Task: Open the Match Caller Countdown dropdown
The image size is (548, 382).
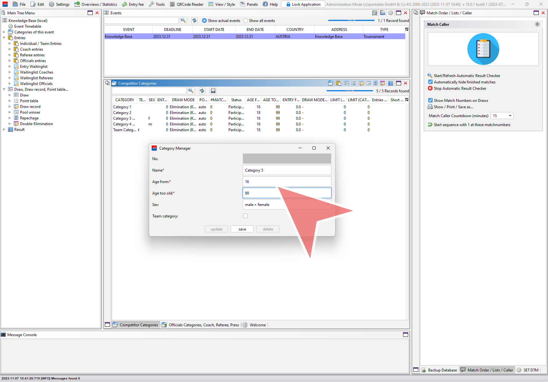Action: [510, 116]
